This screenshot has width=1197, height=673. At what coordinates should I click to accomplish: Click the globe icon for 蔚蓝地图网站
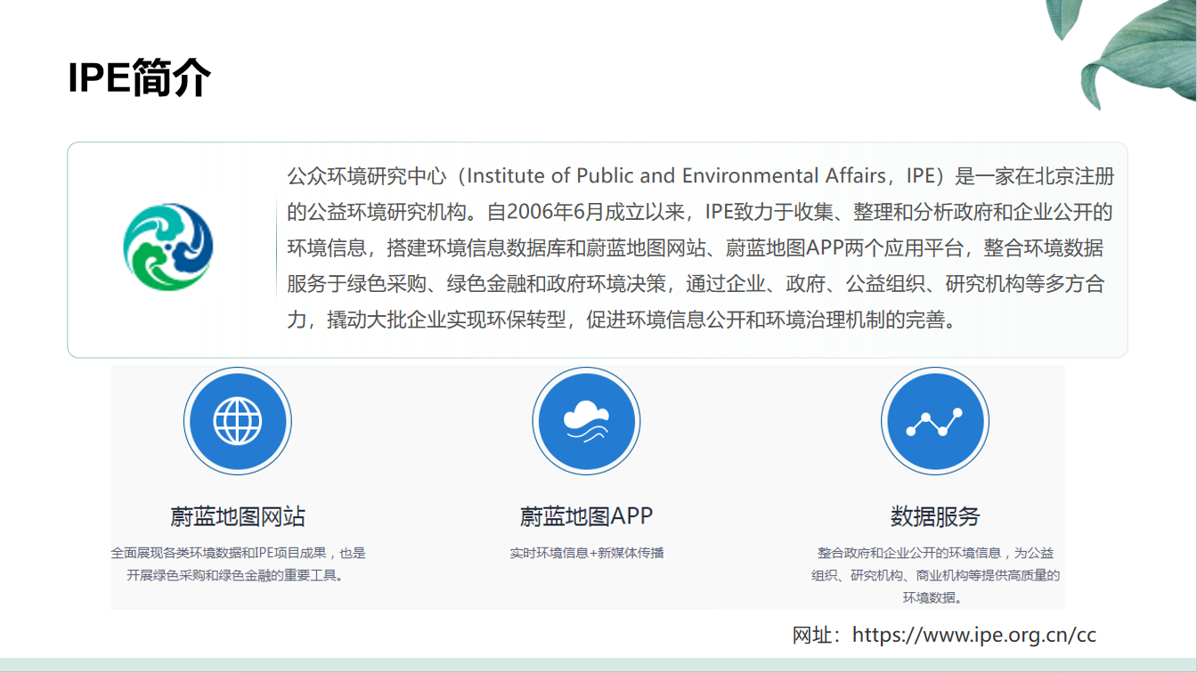click(x=238, y=421)
